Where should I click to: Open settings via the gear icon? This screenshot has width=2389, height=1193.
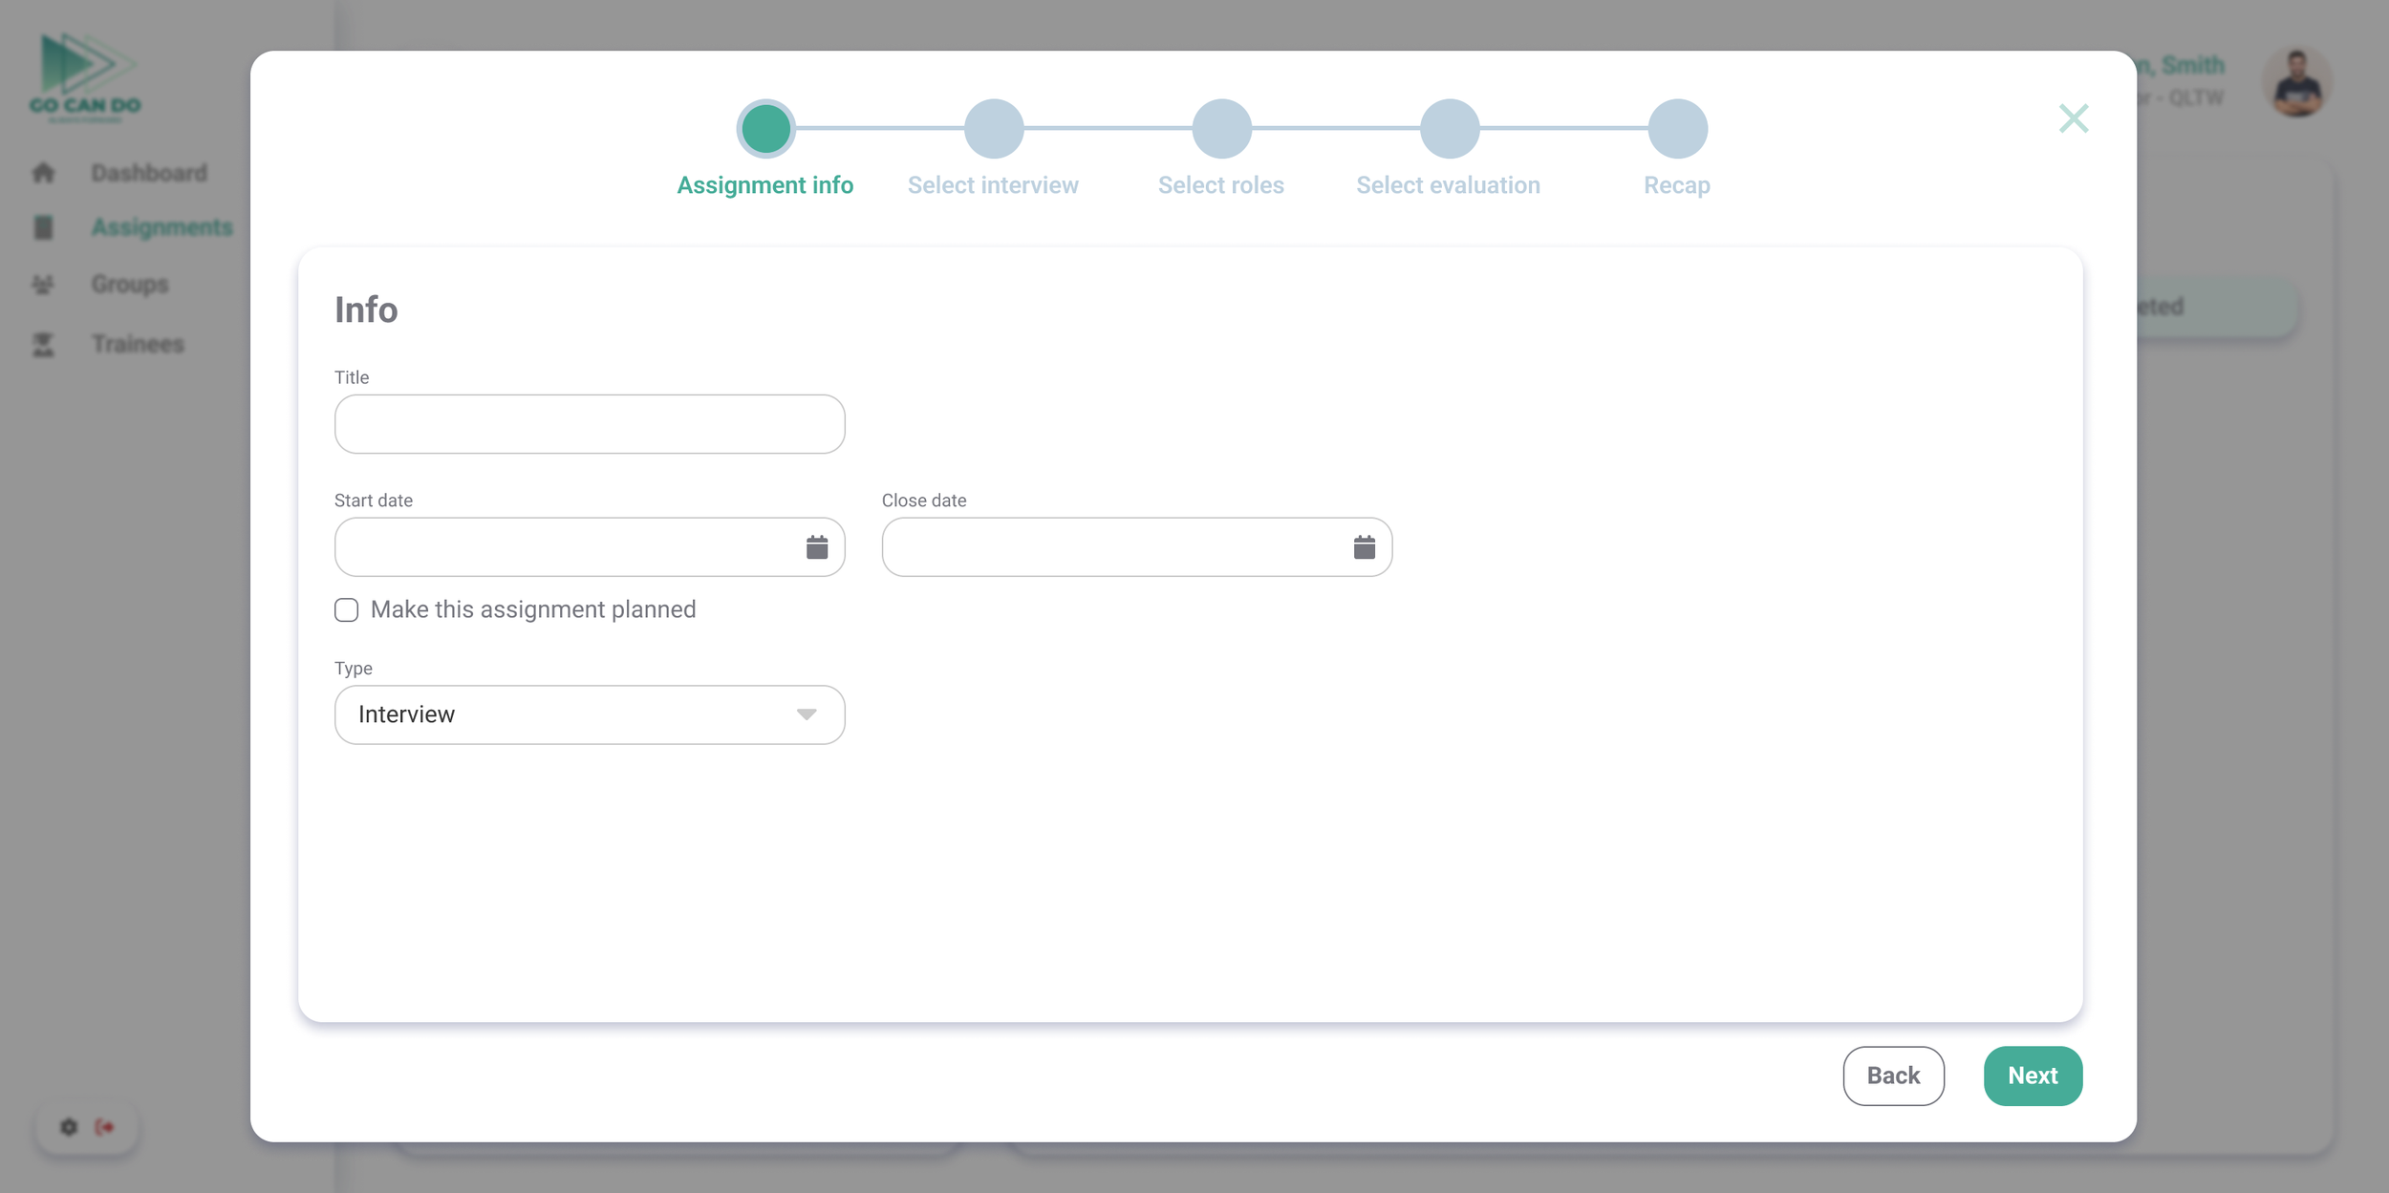69,1127
